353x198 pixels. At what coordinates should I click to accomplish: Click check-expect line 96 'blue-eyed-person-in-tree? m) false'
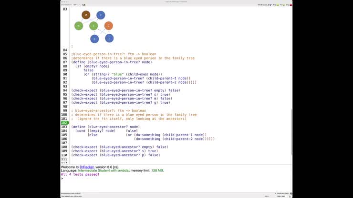122,99
